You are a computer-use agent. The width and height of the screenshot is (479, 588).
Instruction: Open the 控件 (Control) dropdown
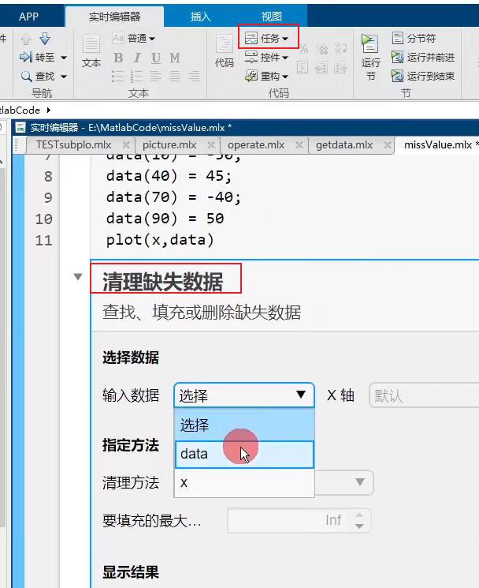(x=267, y=58)
